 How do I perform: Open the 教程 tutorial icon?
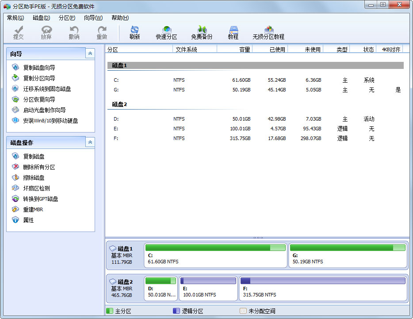coord(233,32)
